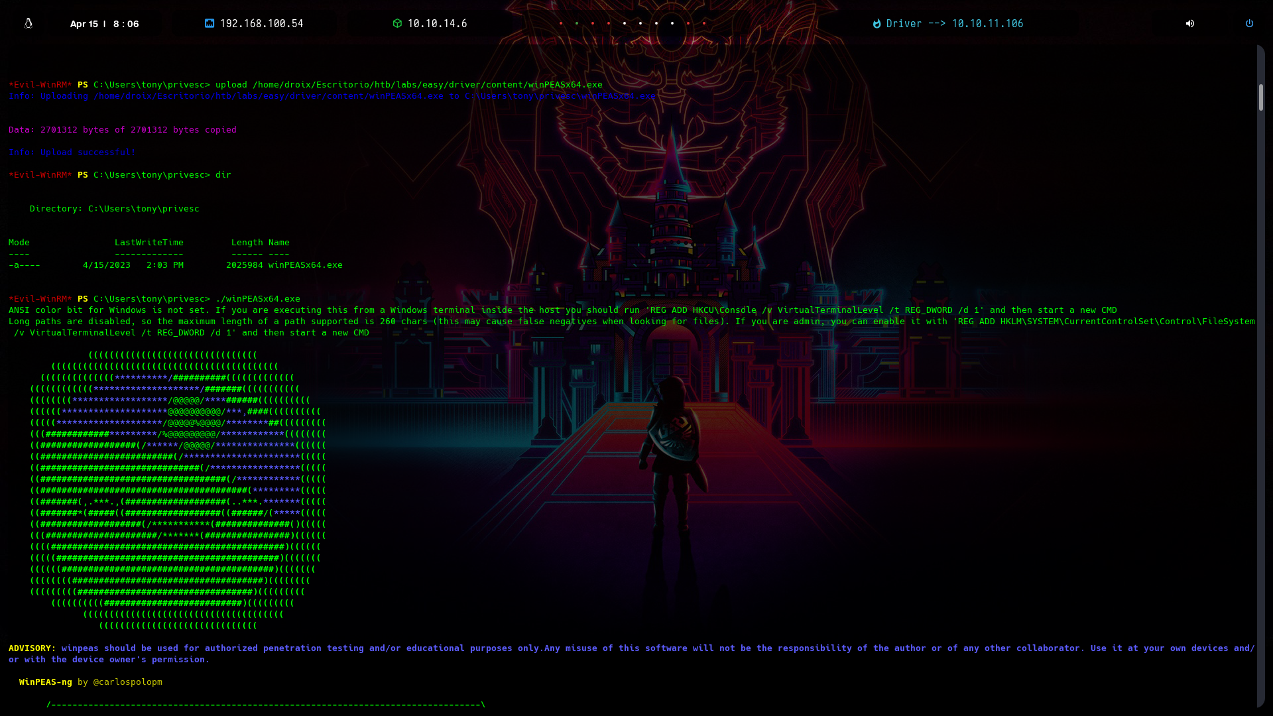Click the @carlospolopm author text
This screenshot has height=716, width=1273.
click(127, 682)
